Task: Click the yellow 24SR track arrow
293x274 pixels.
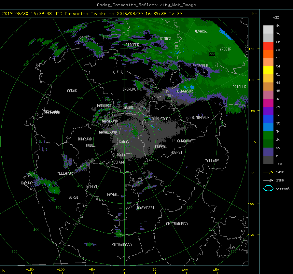Action: [x=268, y=172]
